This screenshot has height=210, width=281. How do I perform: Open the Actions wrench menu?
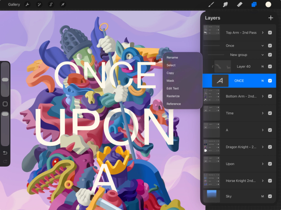27,4
